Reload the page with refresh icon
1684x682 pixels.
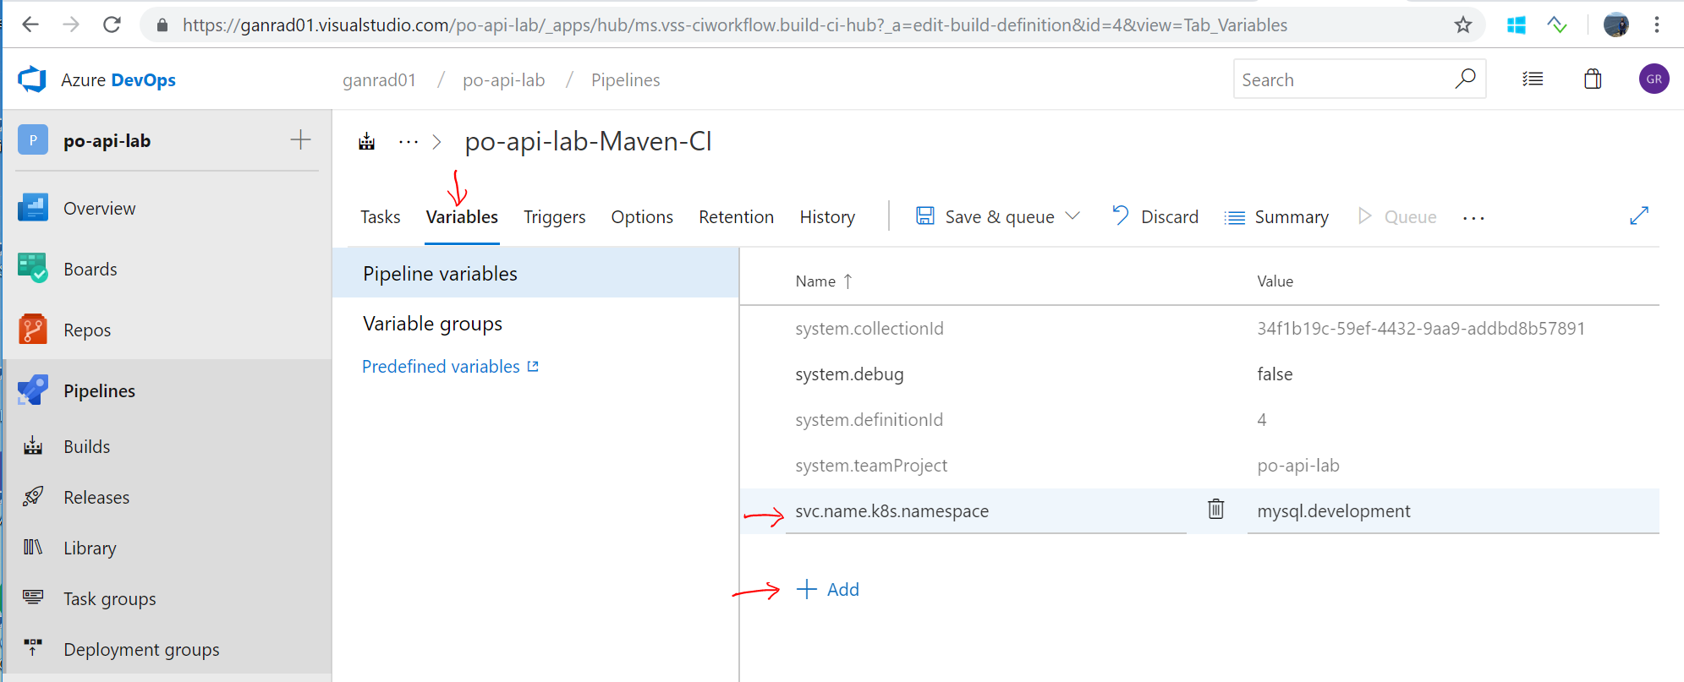112,25
